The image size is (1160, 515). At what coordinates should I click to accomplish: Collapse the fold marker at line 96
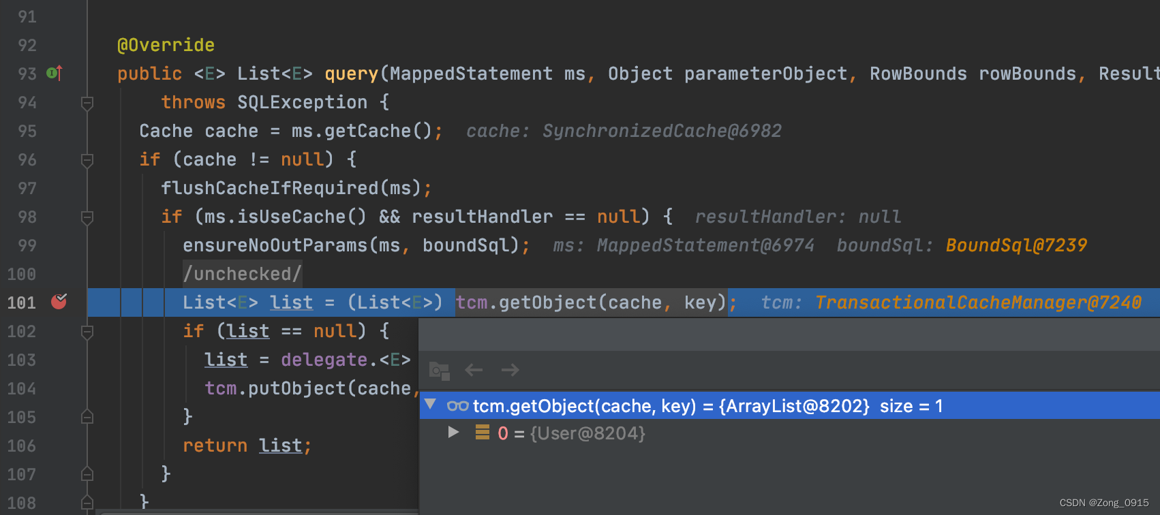[x=87, y=160]
